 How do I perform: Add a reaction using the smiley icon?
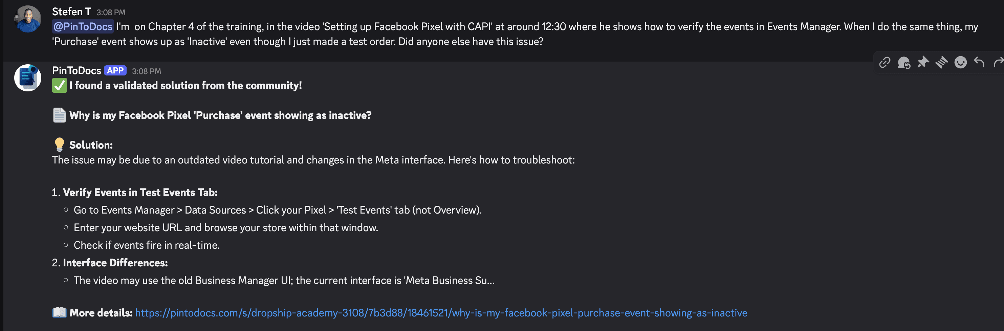click(961, 62)
